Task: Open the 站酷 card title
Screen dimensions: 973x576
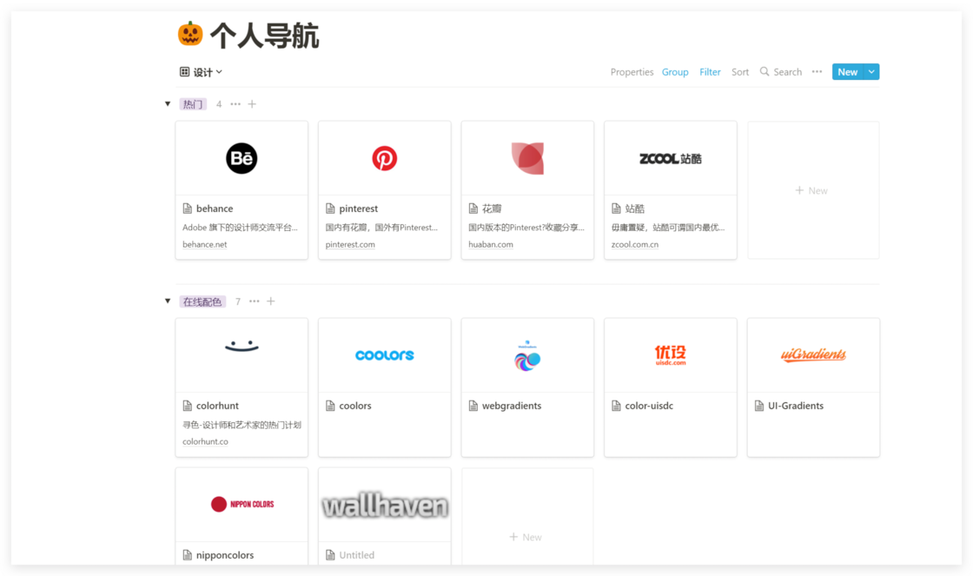Action: click(635, 209)
